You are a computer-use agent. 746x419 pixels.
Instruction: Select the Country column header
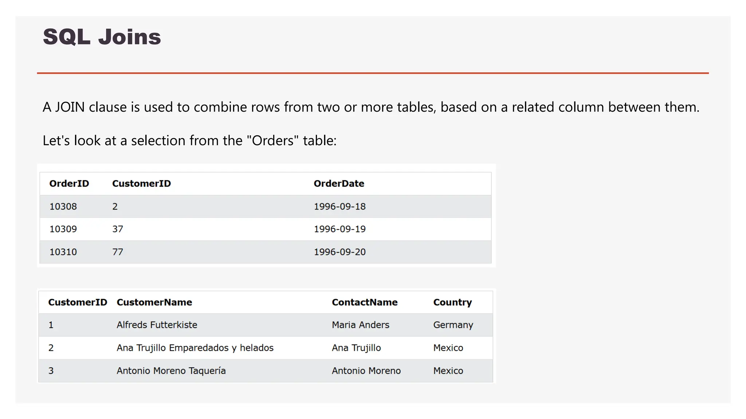(452, 303)
